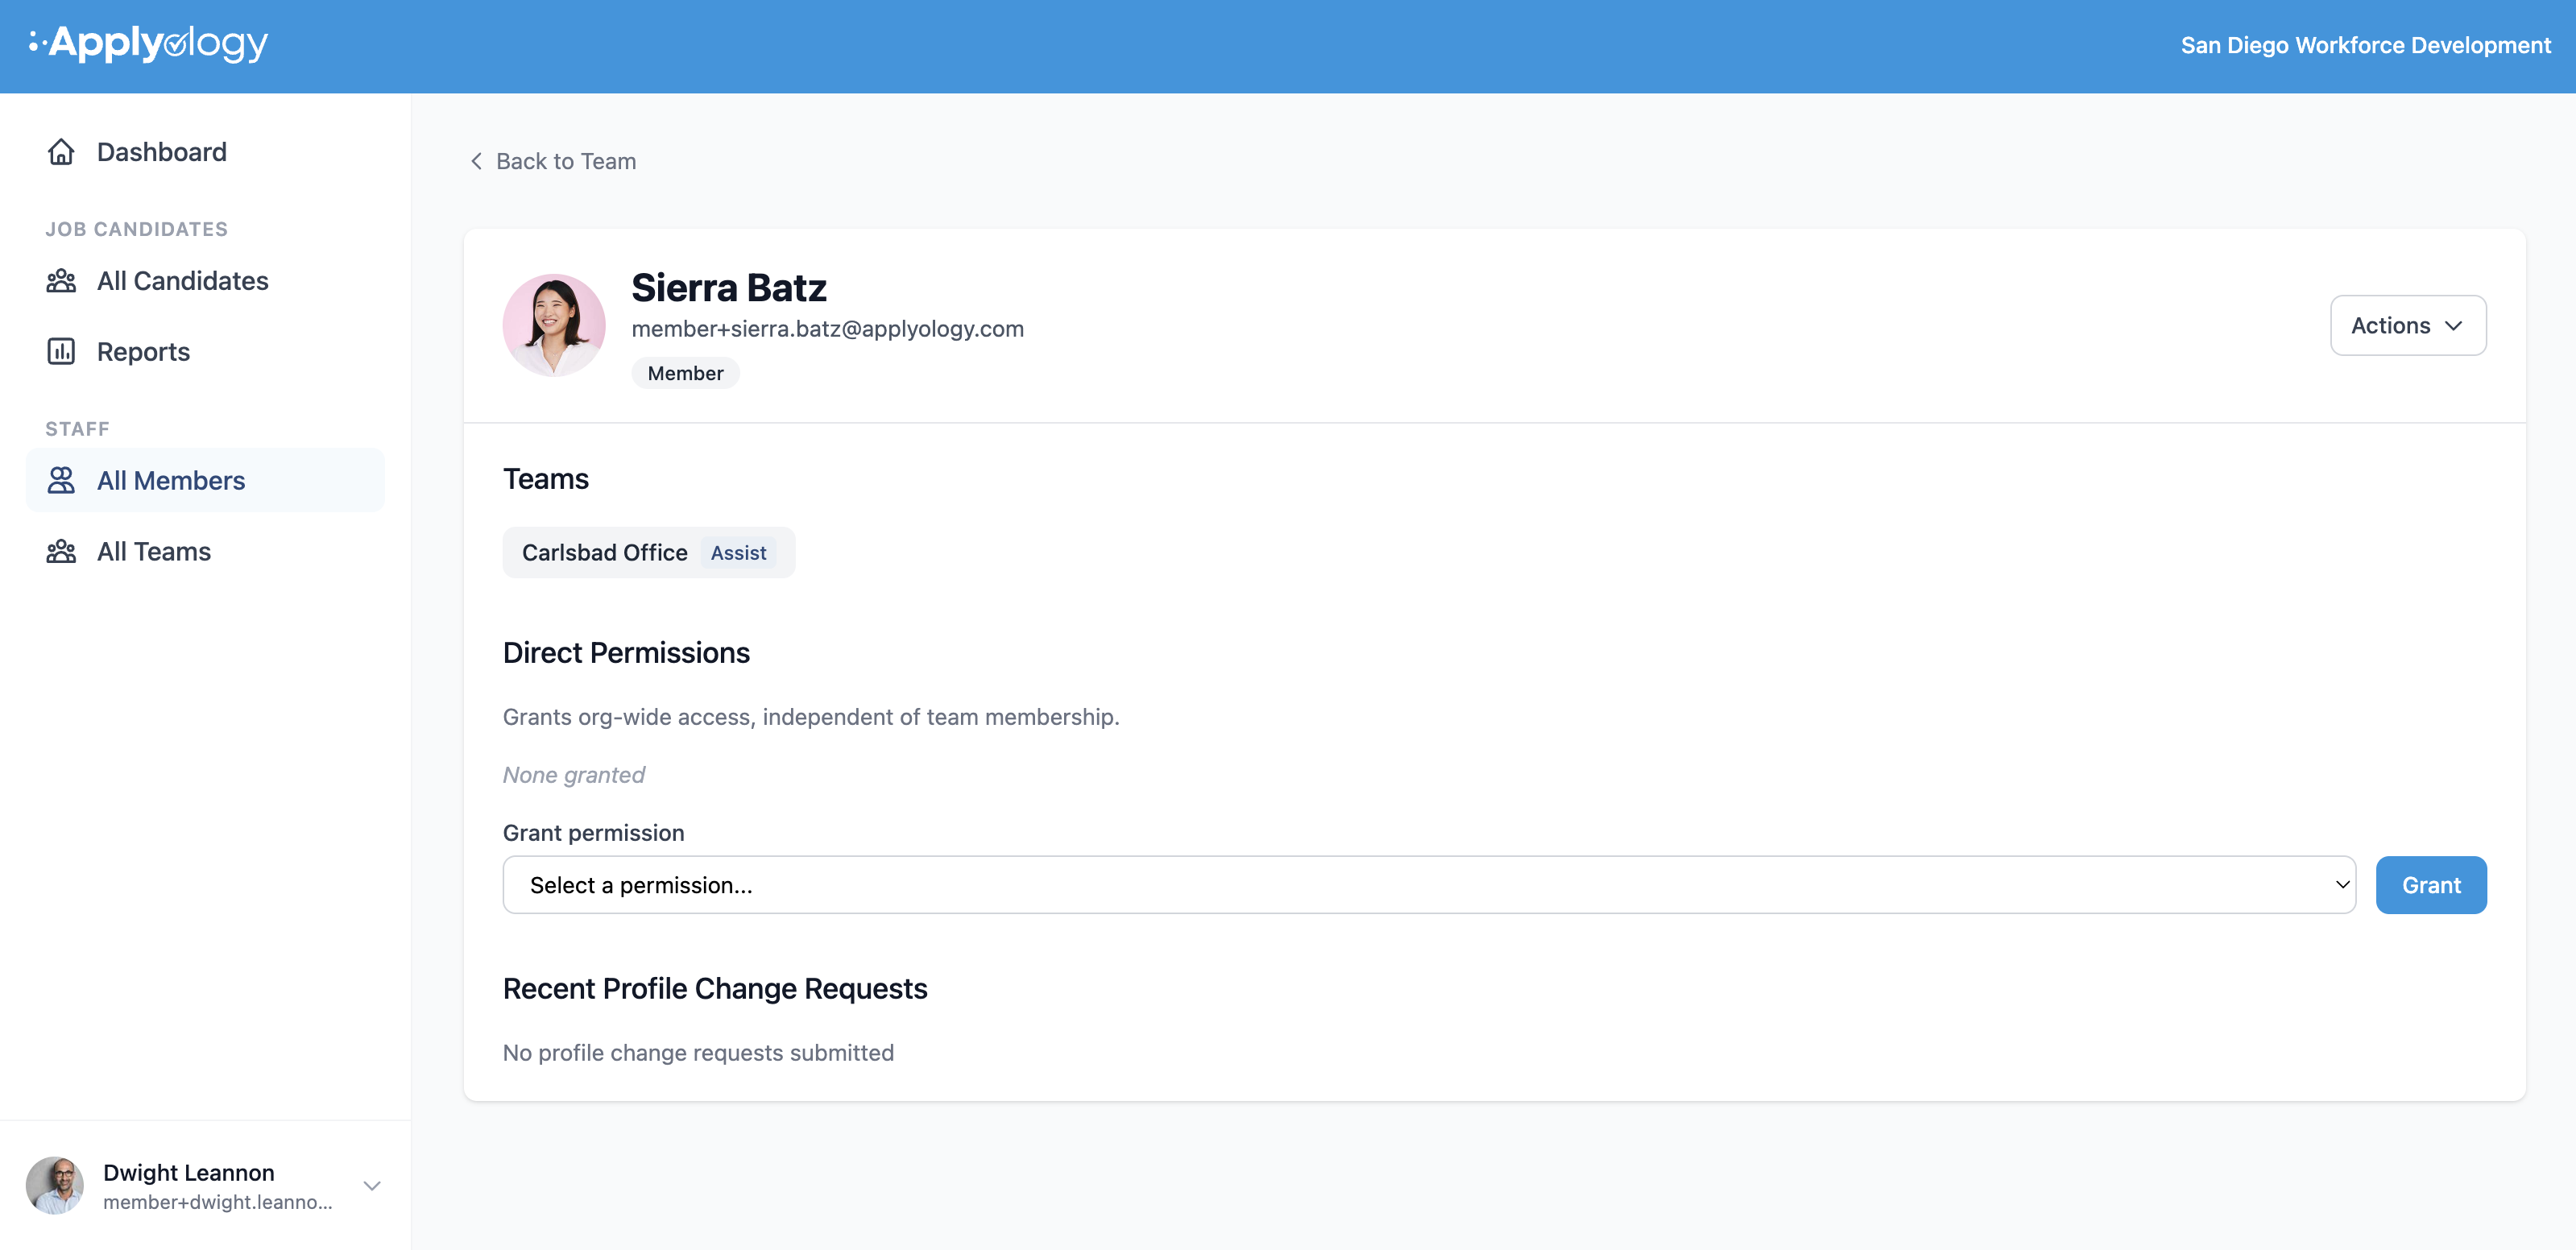The width and height of the screenshot is (2576, 1250).
Task: Open the Select a permission dropdown
Action: point(1429,885)
